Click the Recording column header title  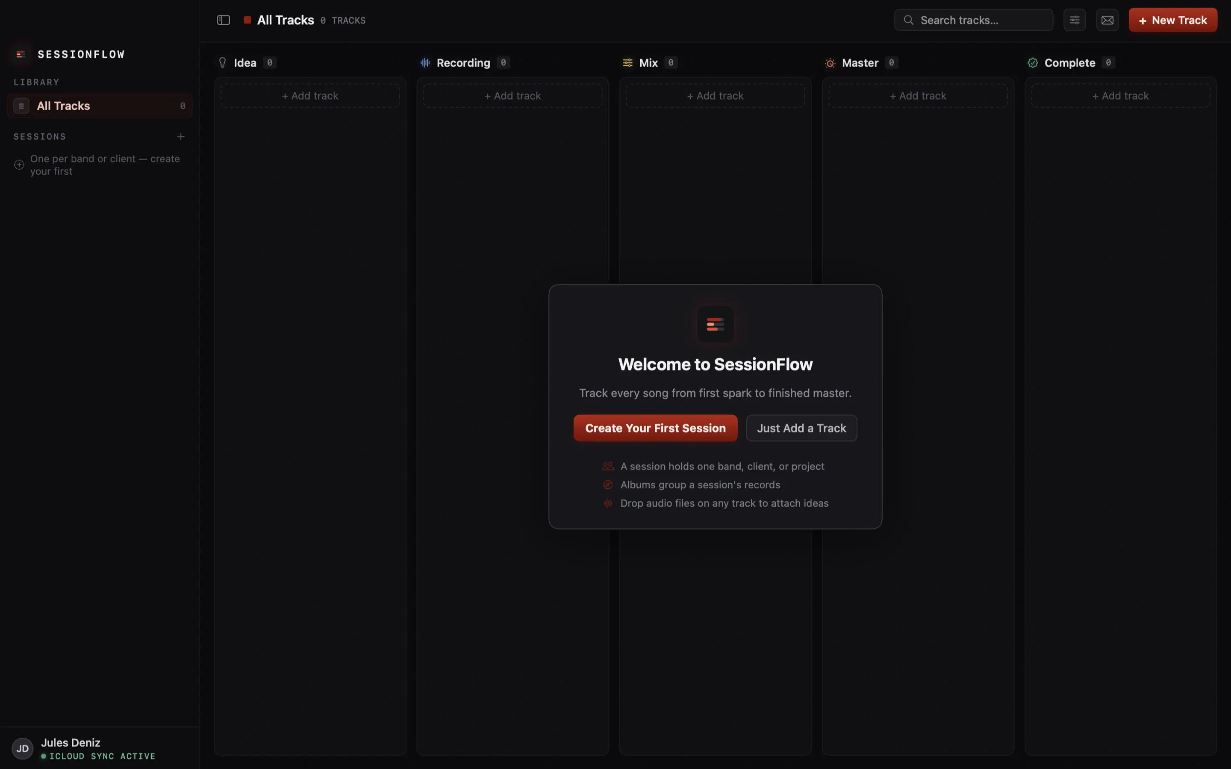[x=463, y=62]
